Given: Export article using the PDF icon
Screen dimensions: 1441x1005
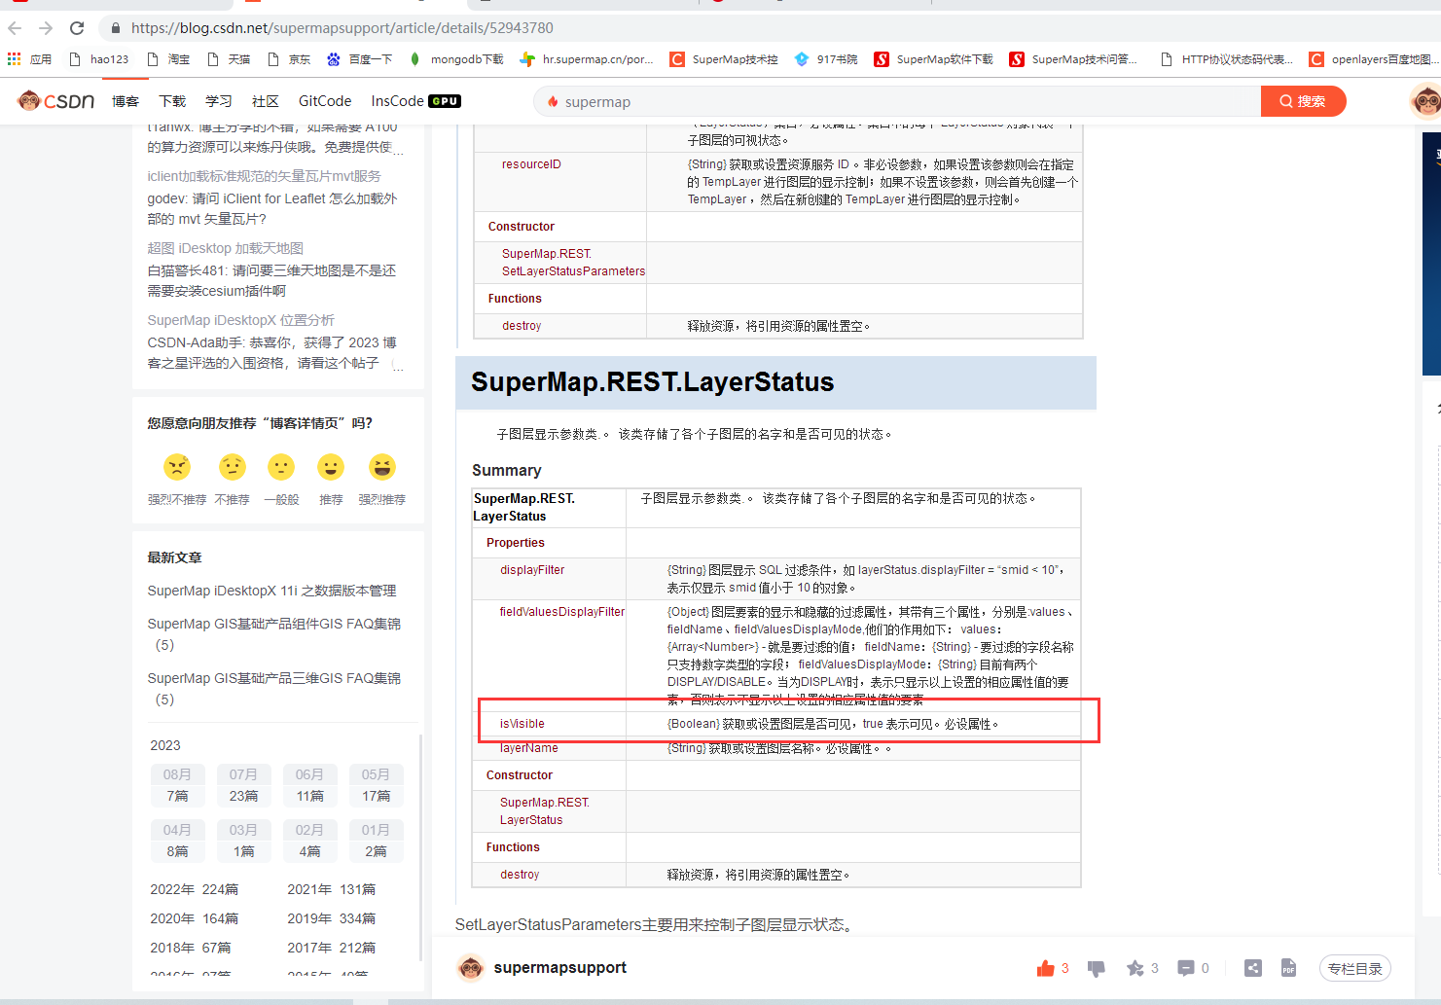Looking at the screenshot, I should pyautogui.click(x=1288, y=968).
